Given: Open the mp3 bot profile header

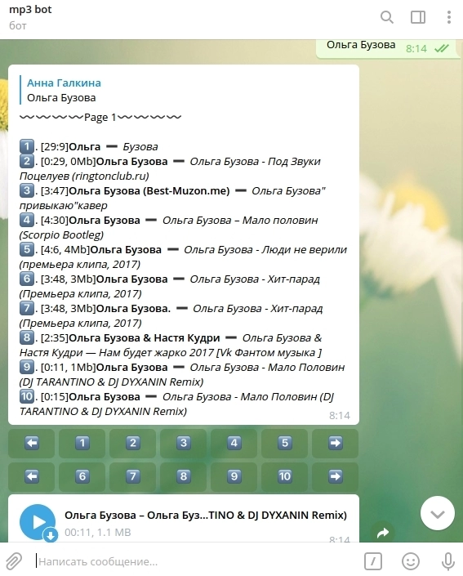Looking at the screenshot, I should (30, 17).
